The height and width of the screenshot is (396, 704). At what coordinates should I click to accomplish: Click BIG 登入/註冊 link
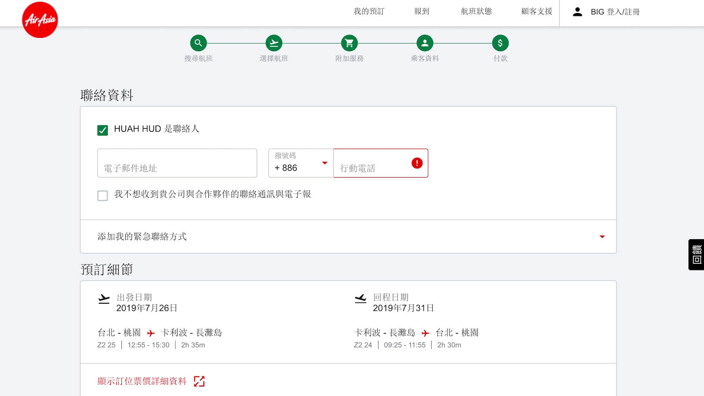(x=615, y=12)
